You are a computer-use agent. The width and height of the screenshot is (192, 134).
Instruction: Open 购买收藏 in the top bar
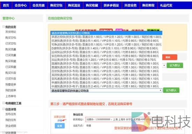tap(92, 5)
